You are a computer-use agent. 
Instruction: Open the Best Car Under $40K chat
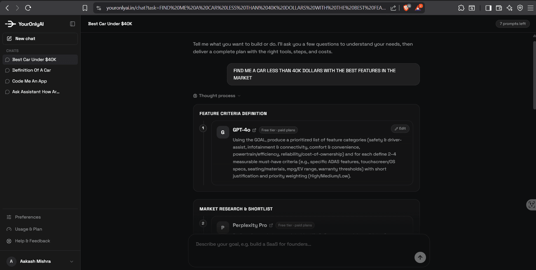(40, 60)
